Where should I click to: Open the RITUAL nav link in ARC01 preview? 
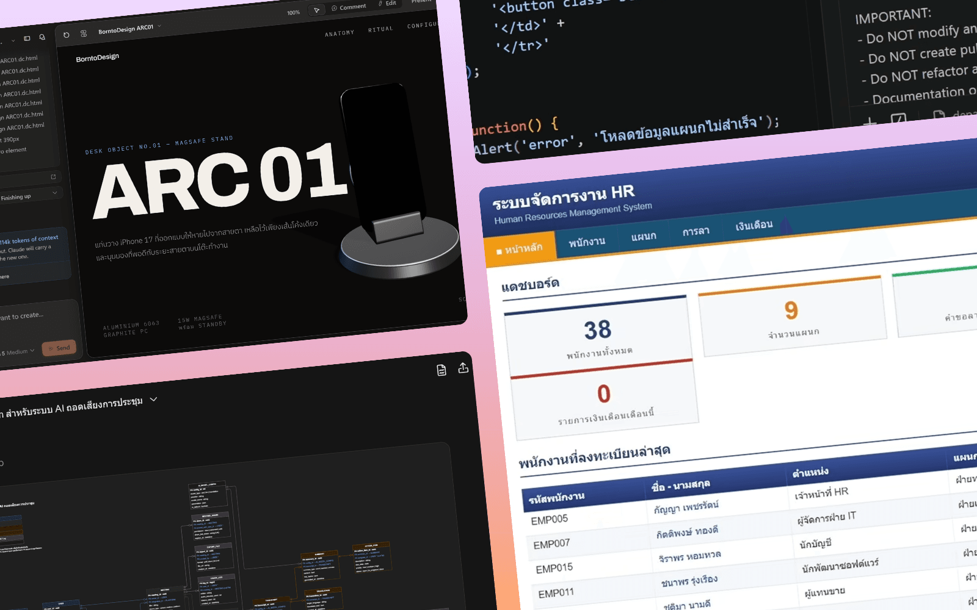coord(380,29)
